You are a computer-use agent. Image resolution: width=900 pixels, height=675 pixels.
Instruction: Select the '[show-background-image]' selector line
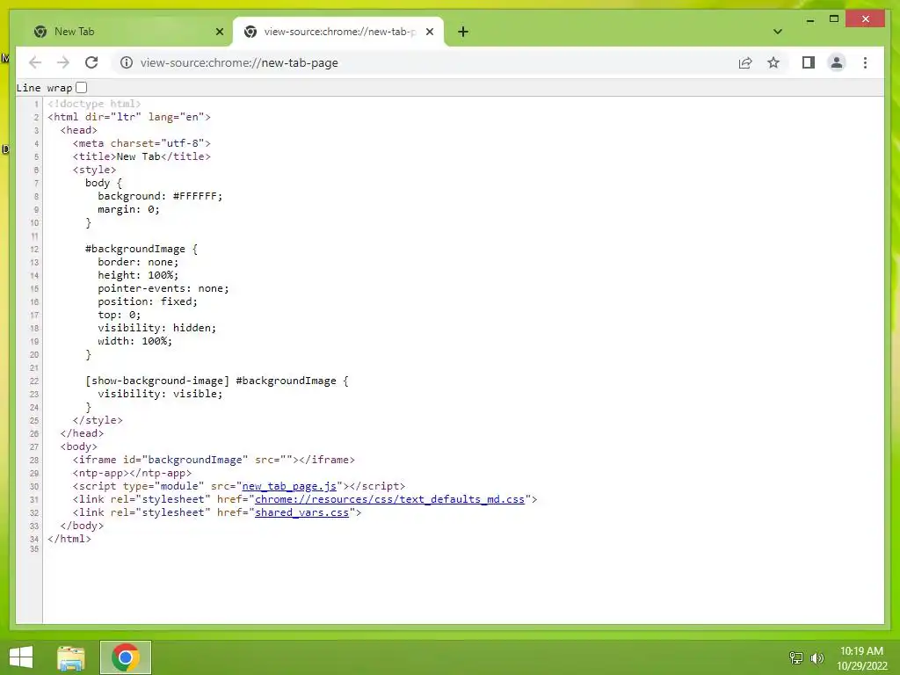(217, 381)
